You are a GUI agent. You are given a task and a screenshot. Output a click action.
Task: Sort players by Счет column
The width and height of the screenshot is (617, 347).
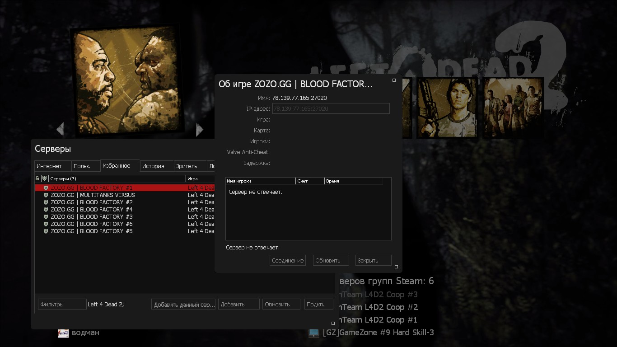coord(310,181)
